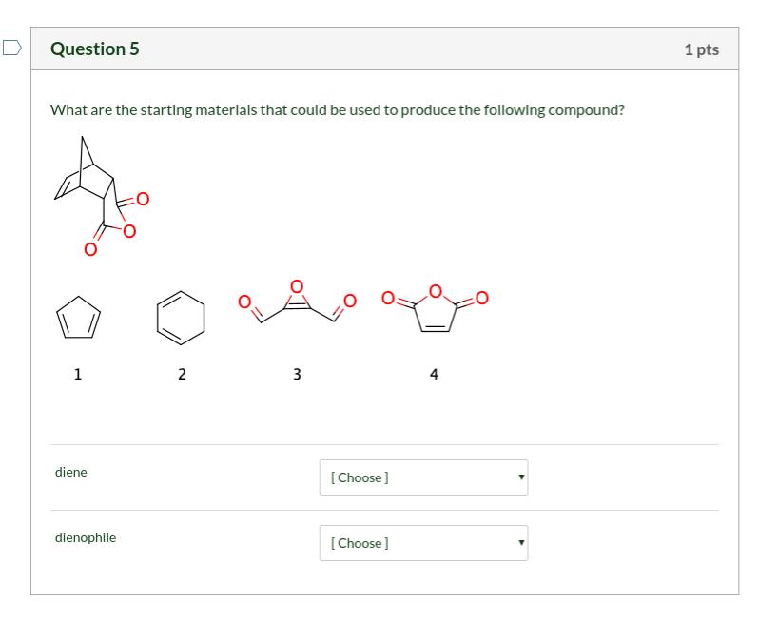Click the ring oxygen atom in compound 4
The width and height of the screenshot is (778, 623).
[x=435, y=289]
